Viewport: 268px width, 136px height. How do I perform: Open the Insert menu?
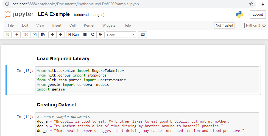(x=57, y=25)
